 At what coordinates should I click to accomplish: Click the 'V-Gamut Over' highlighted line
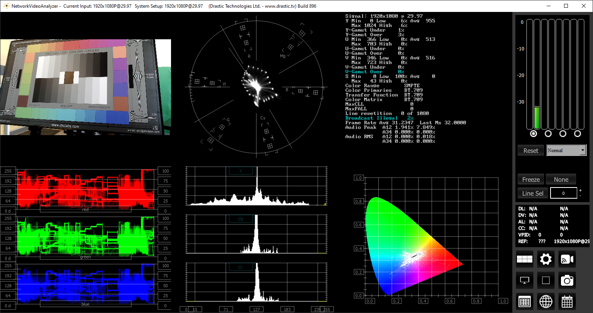coord(374,72)
